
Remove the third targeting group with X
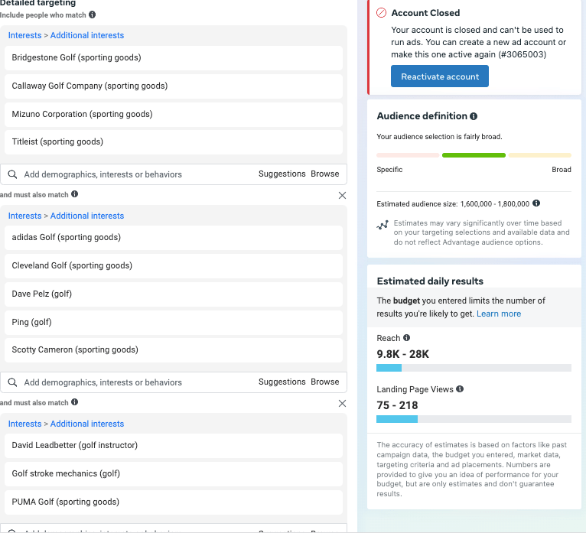point(342,403)
